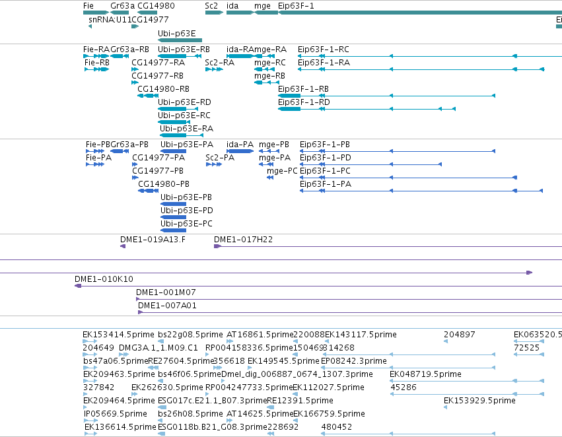Select EST feature 480452 label
Image resolution: width=562 pixels, height=437 pixels.
pos(337,427)
